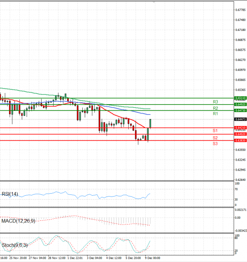Select the R3 resistance label

(215, 102)
